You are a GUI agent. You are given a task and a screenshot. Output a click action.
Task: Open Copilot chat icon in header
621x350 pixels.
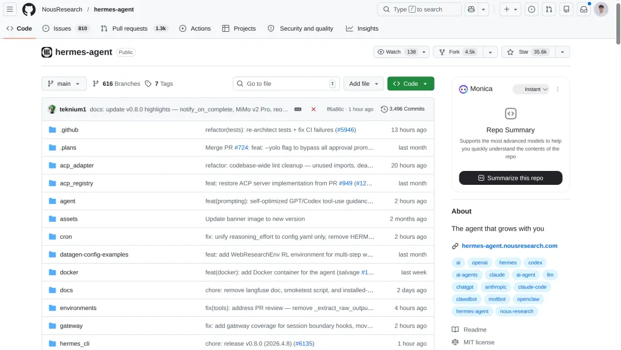471,9
